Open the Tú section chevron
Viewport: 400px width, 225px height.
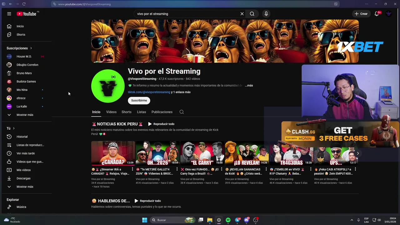click(14, 128)
